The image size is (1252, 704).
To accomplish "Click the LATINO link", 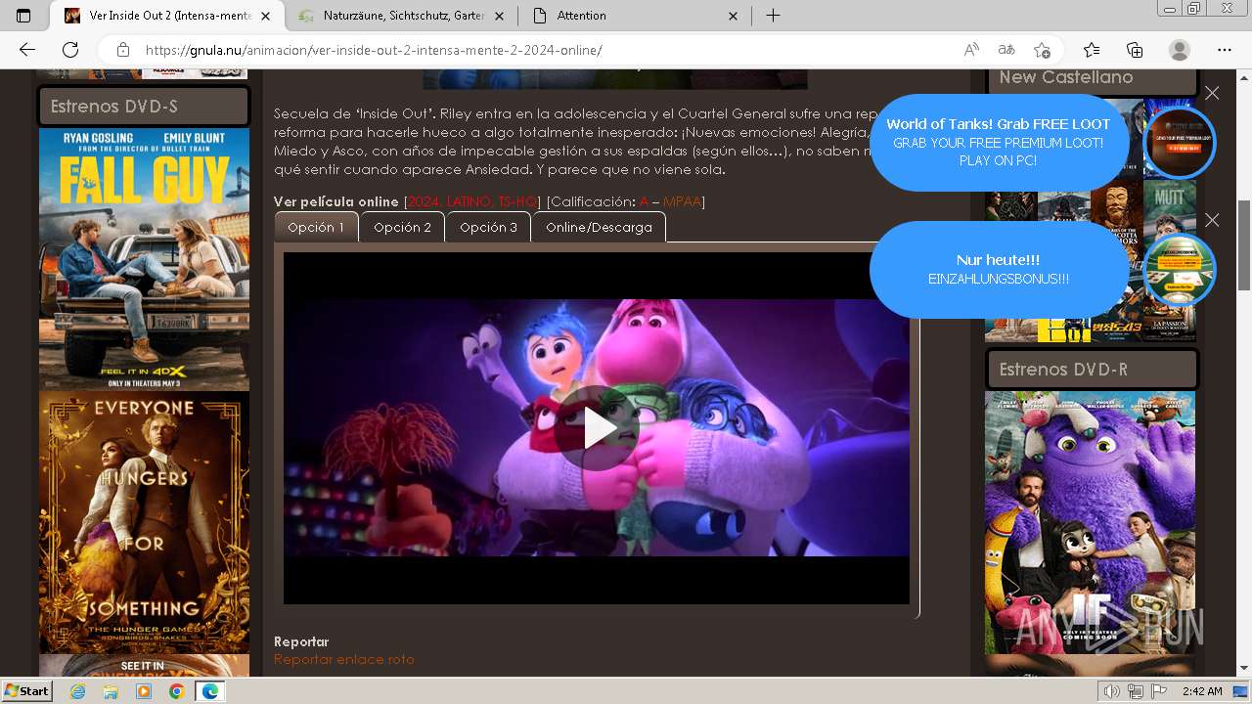I will click(x=469, y=201).
